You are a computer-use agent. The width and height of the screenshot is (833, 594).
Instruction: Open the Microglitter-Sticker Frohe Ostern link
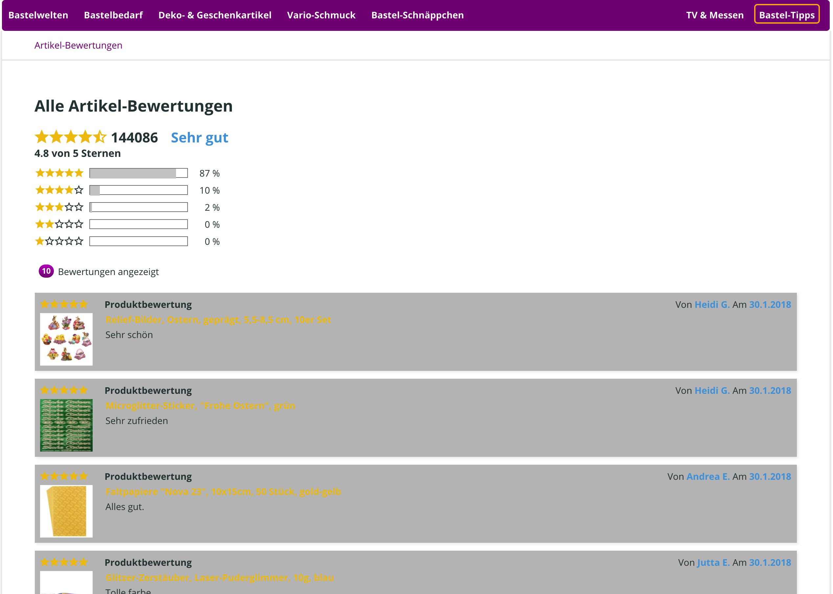[200, 406]
